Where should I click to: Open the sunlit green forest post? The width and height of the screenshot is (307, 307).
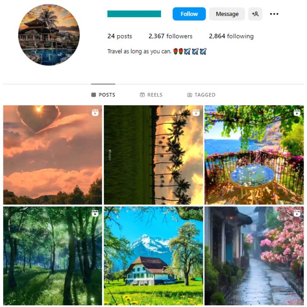point(53,256)
